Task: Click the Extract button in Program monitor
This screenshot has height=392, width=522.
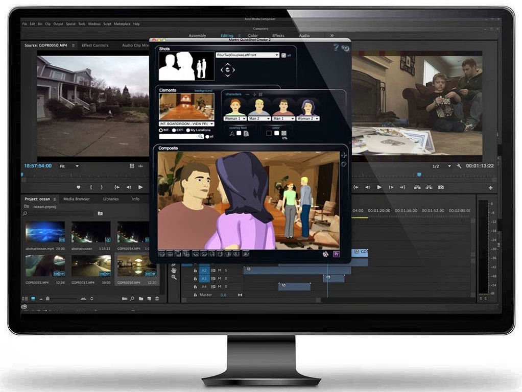Action: [429, 187]
